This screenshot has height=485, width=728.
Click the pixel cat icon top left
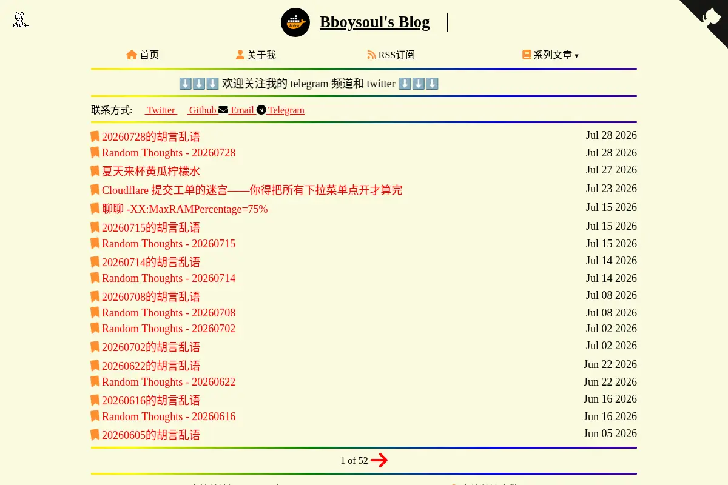click(20, 19)
